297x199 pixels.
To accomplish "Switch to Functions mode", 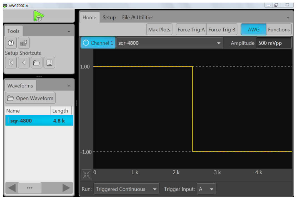I will 279,29.
